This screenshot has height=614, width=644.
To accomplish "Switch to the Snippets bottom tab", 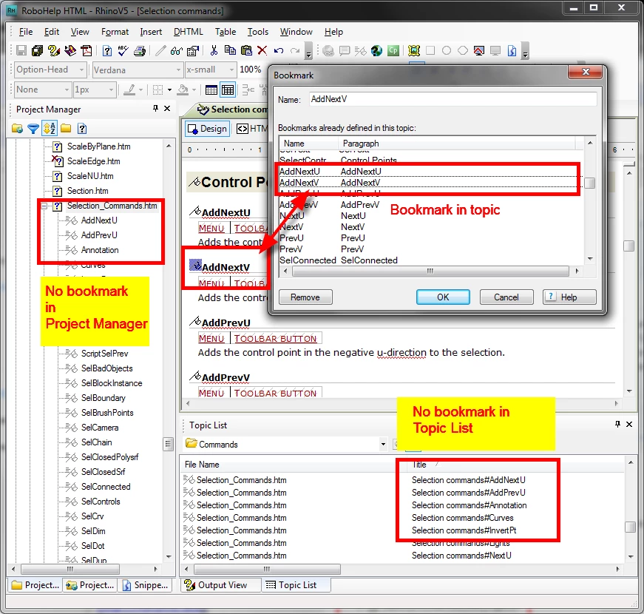I will coord(145,585).
